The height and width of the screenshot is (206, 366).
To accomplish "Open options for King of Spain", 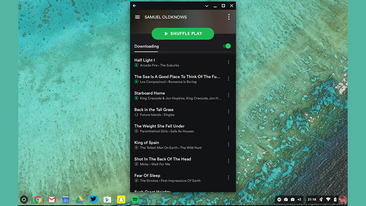I will coord(228,145).
